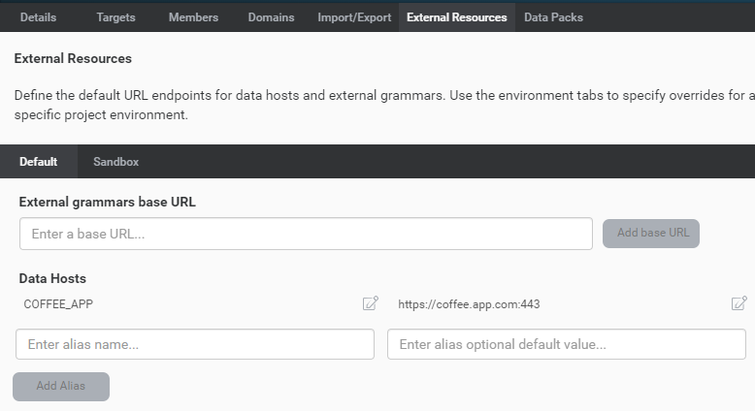Edit the https://coffee.app.com:443 alias value
The height and width of the screenshot is (411, 755).
click(739, 303)
